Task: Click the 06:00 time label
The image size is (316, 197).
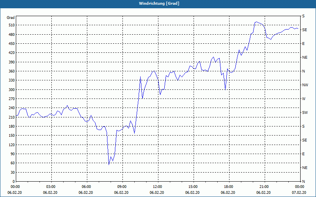Action: tap(87, 186)
